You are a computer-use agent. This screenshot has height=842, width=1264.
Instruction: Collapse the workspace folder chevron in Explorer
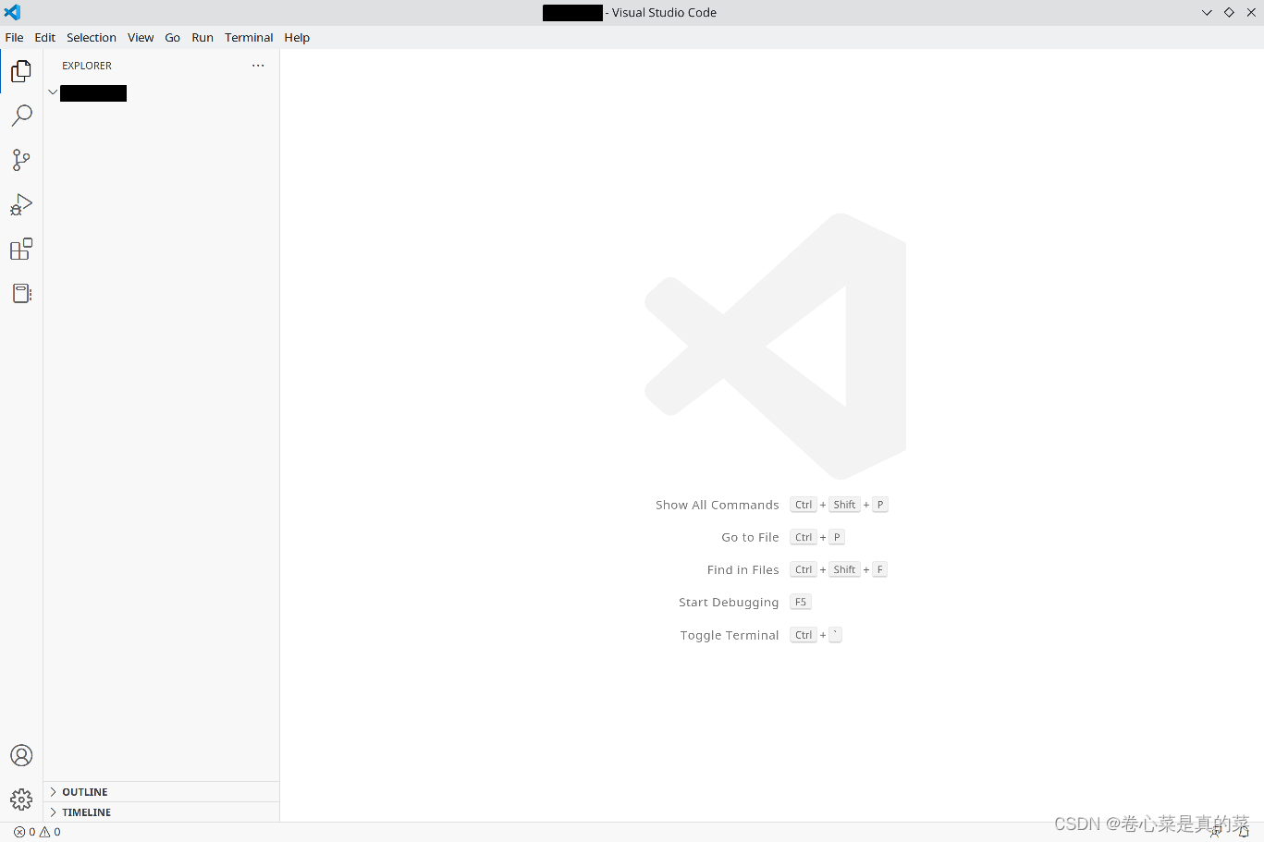click(53, 92)
